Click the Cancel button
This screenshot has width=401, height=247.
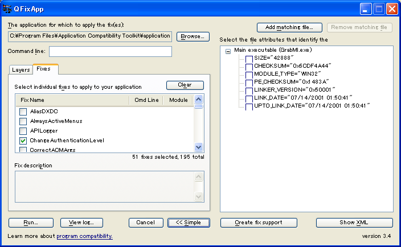click(146, 223)
